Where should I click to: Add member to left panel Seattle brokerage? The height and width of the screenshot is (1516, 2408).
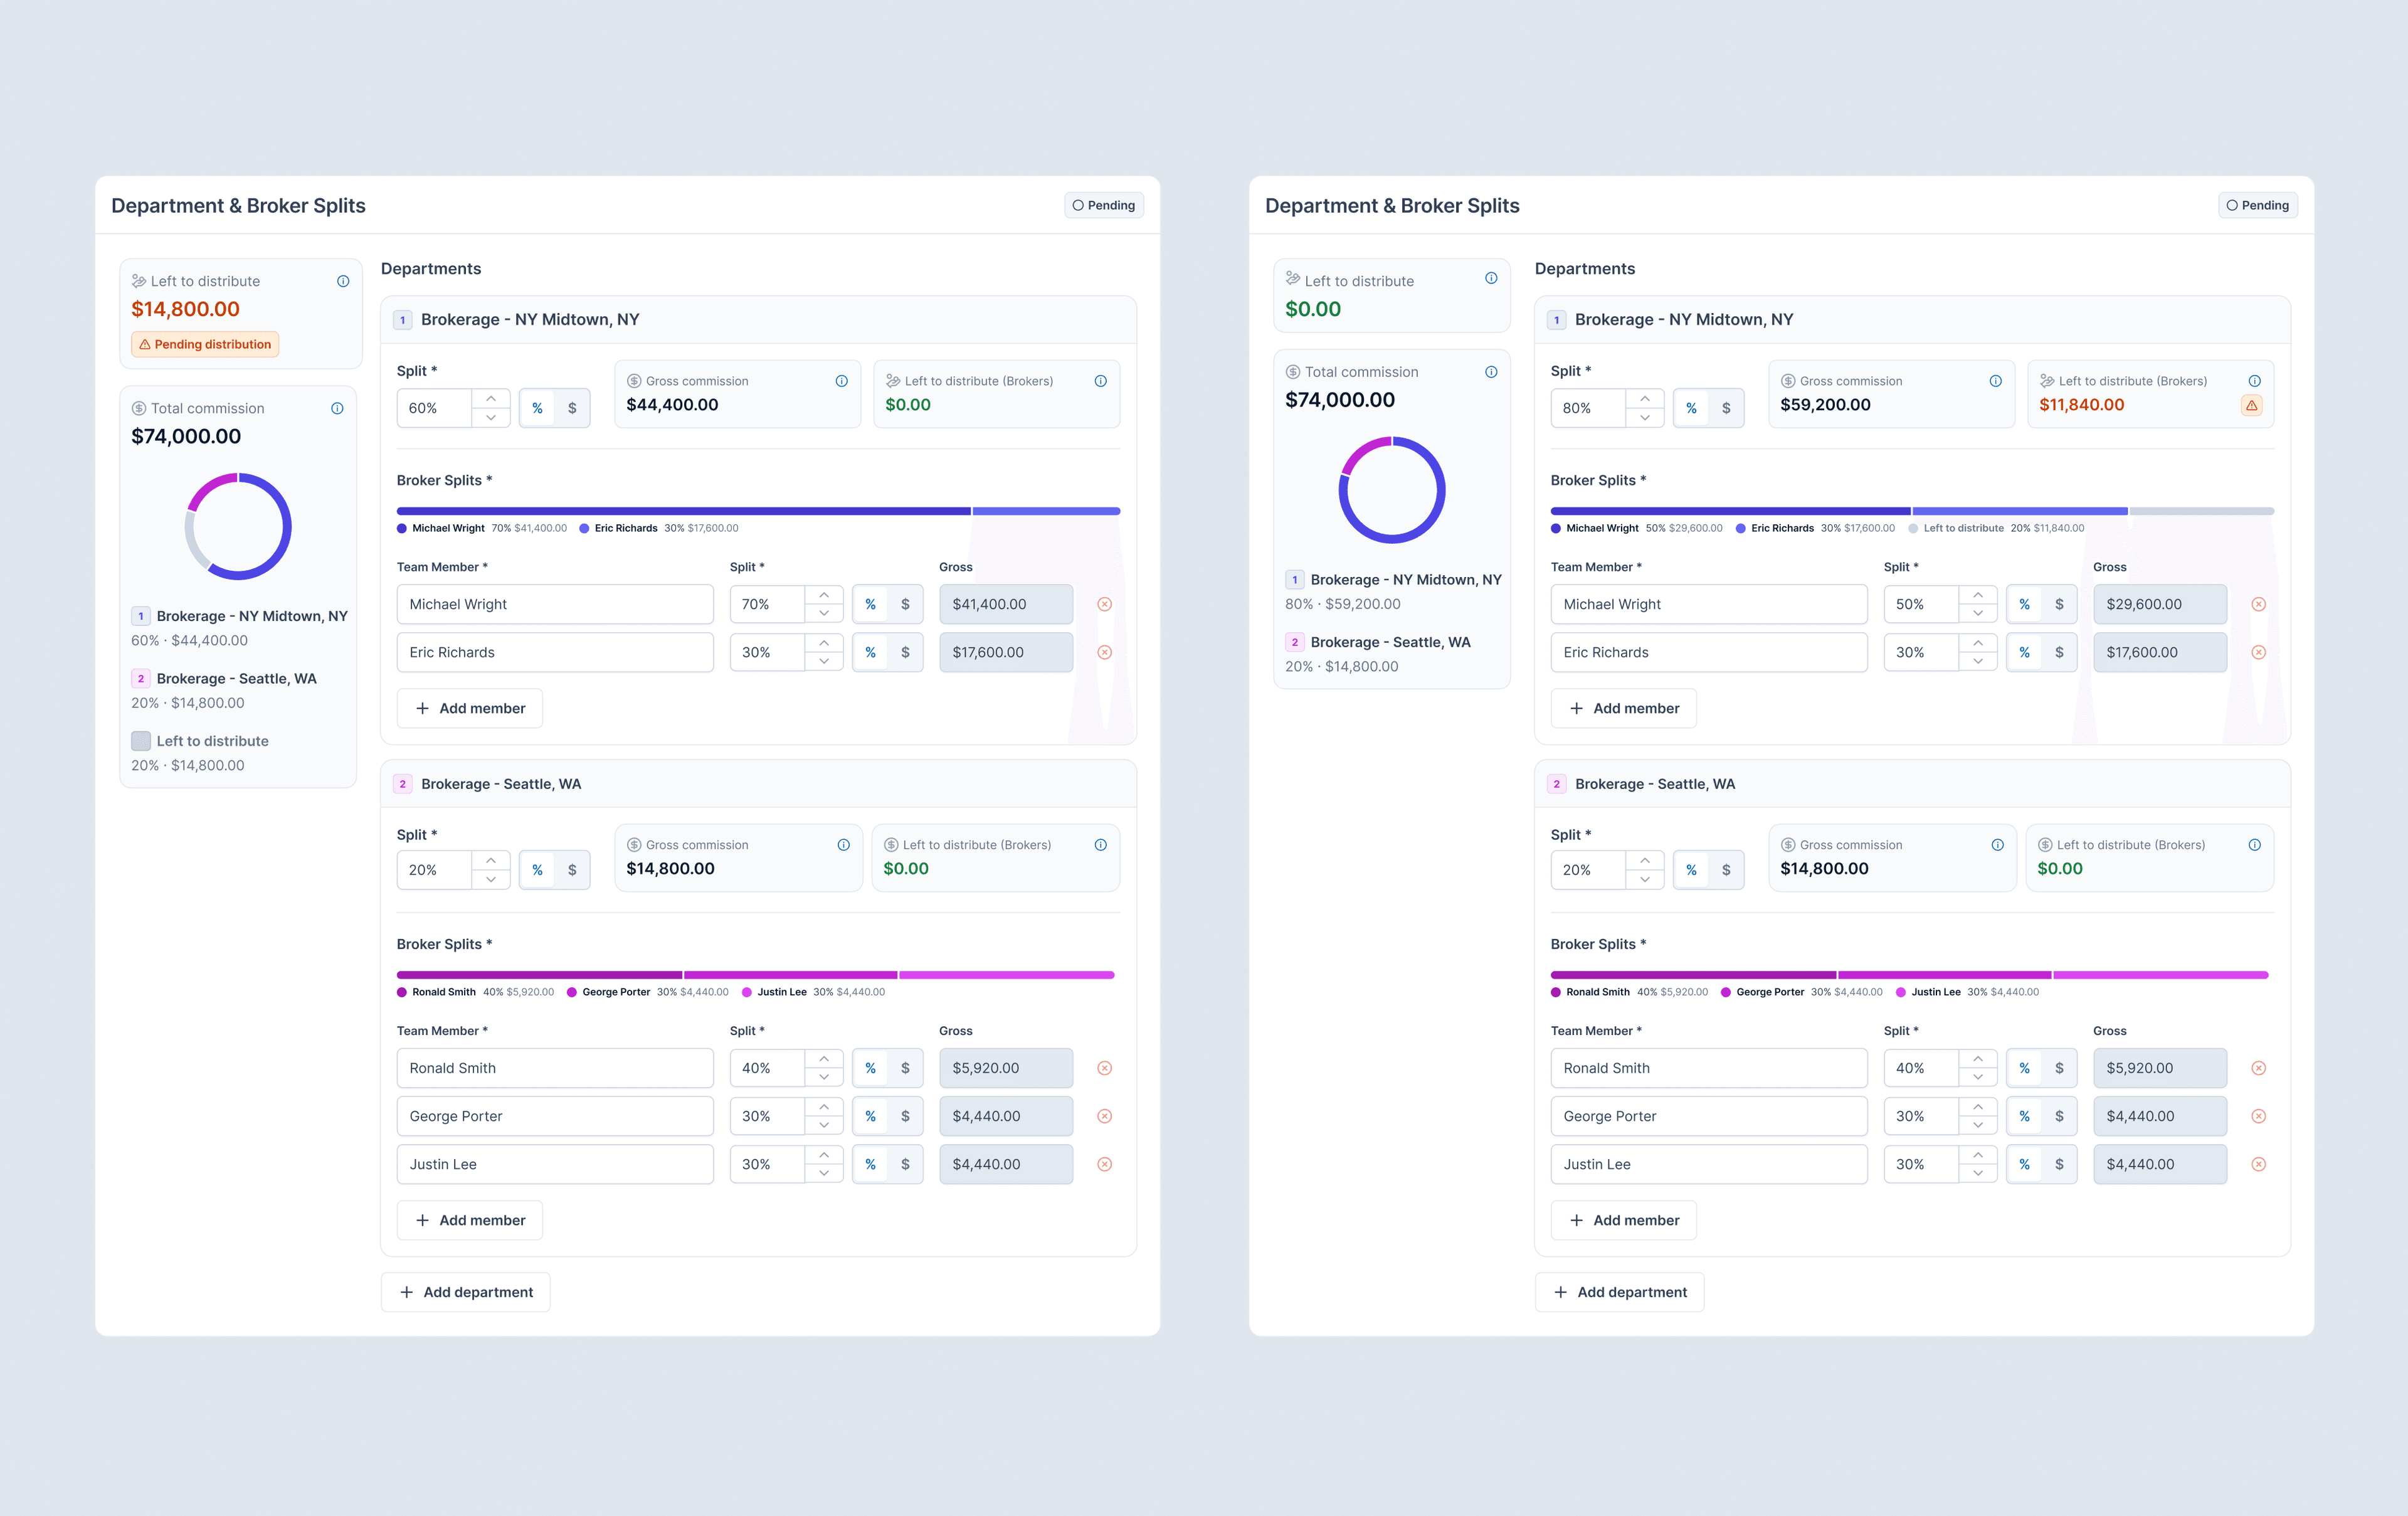[x=470, y=1220]
